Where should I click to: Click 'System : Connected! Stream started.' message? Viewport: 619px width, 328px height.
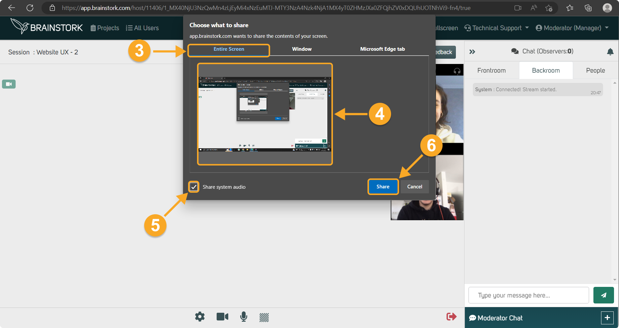pyautogui.click(x=538, y=90)
